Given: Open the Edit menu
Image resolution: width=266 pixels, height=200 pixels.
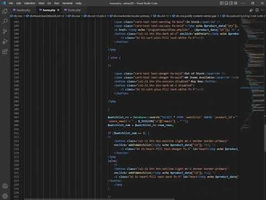Looking at the screenshot, I should (19, 3).
